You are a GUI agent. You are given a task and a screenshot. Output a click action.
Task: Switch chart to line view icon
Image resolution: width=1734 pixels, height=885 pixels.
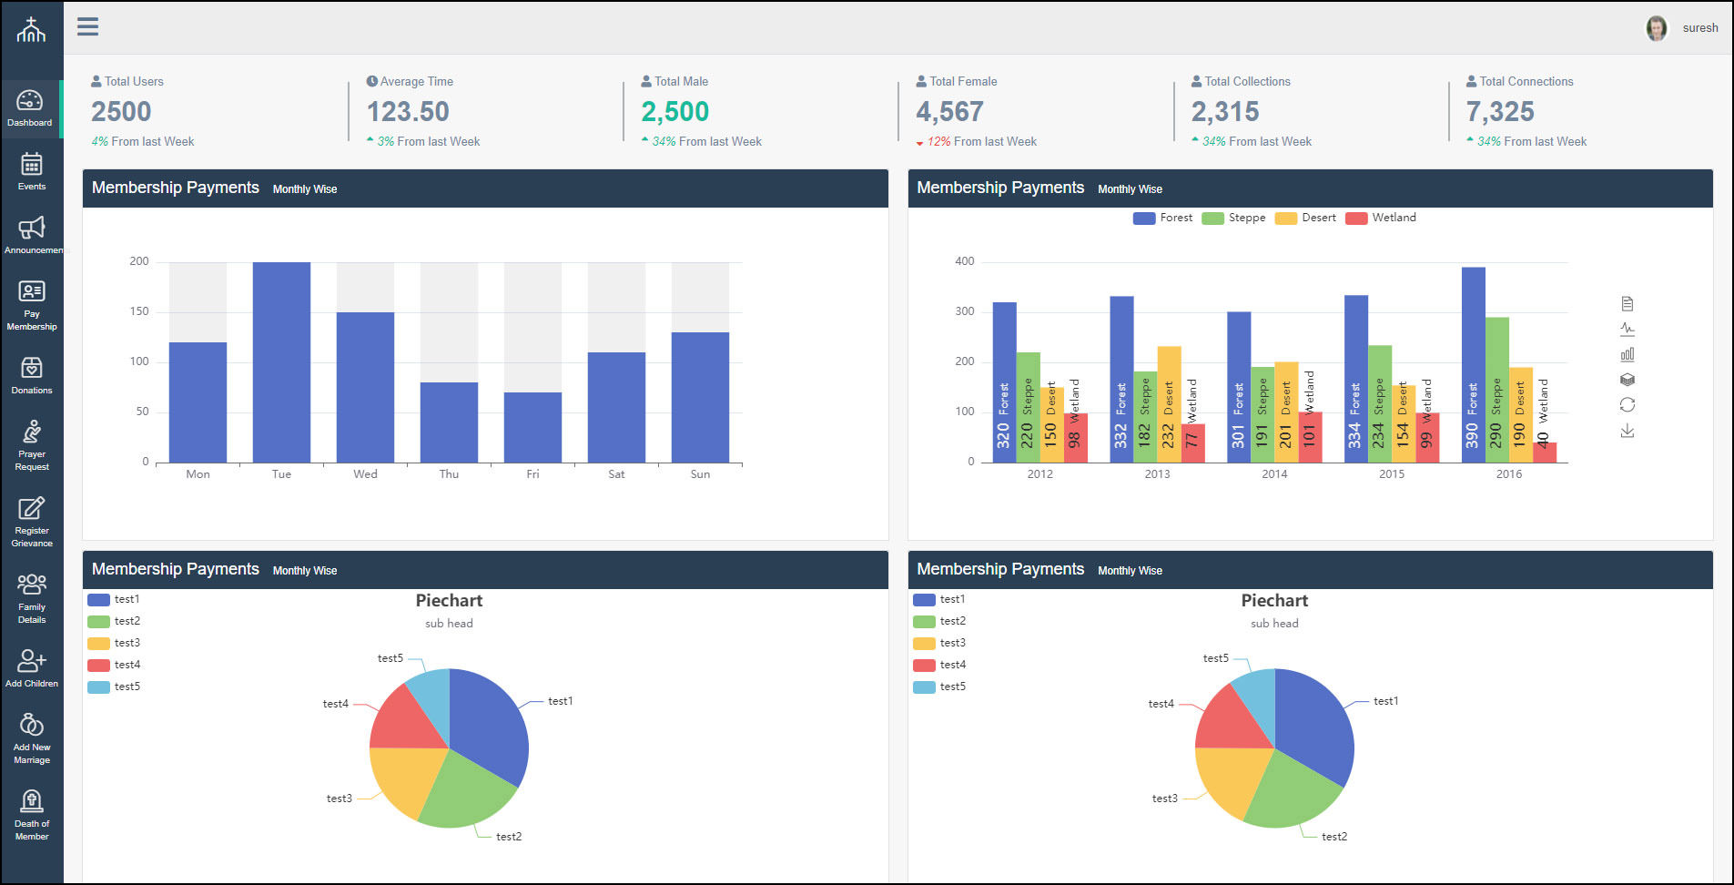[x=1628, y=329]
